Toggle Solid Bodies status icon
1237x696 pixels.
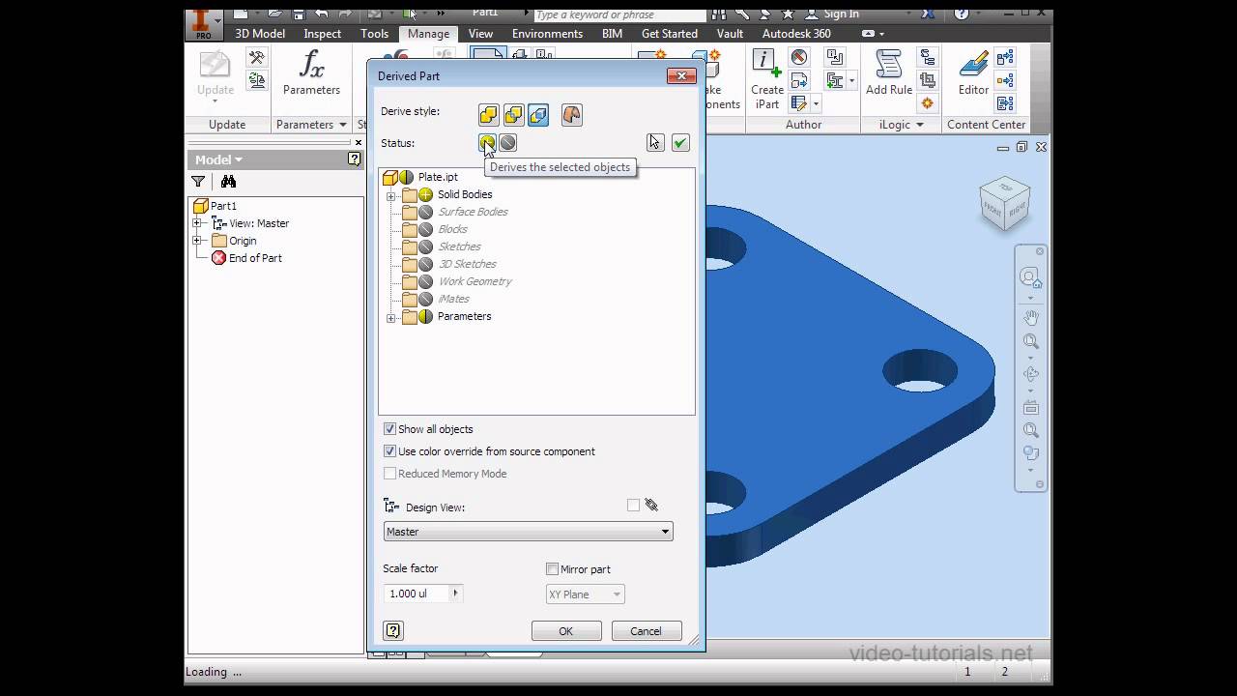click(425, 194)
